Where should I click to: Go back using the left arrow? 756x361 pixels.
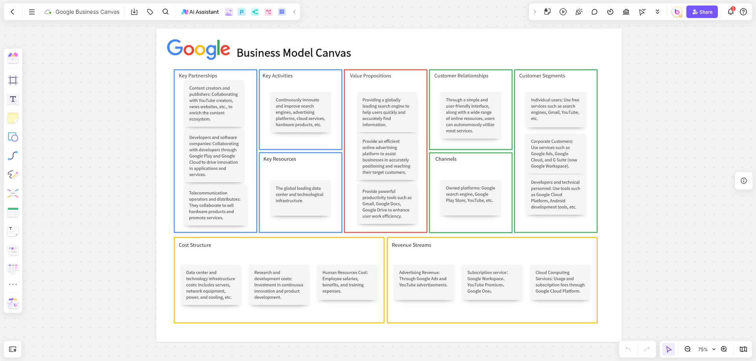coord(13,12)
